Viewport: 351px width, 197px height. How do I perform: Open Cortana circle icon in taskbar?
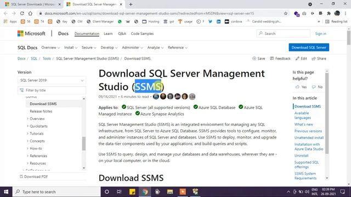point(107,192)
